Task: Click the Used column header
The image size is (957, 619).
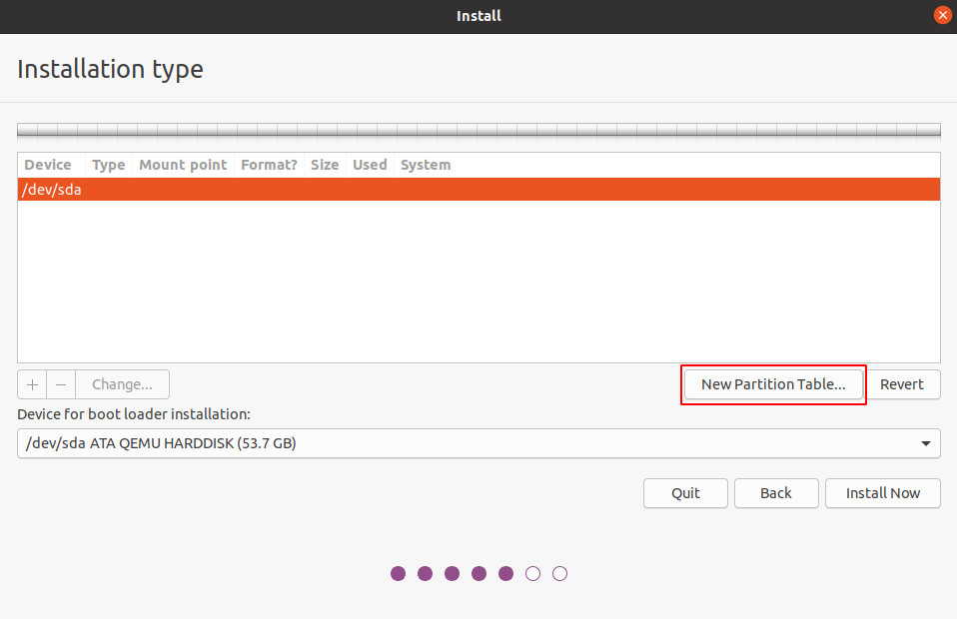Action: [x=370, y=165]
